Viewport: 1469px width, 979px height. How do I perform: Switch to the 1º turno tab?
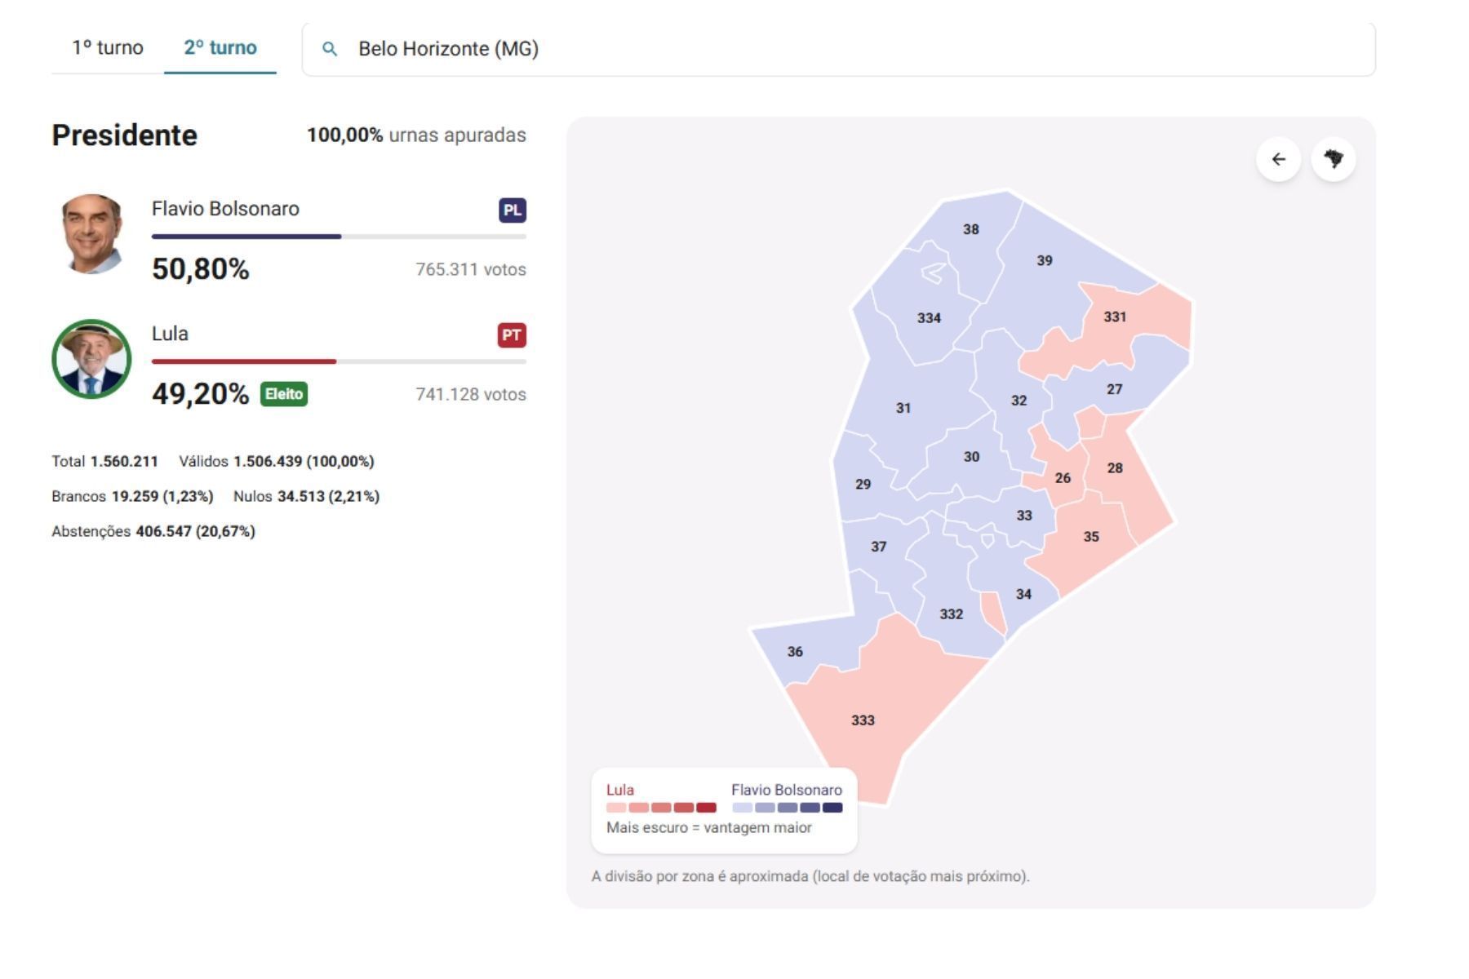[x=108, y=48]
